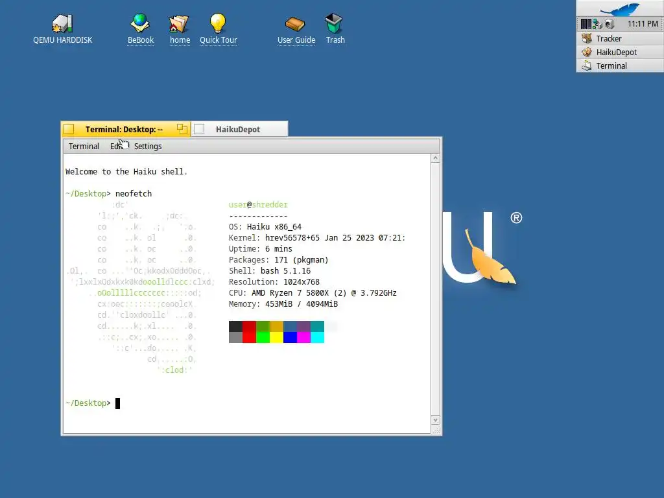This screenshot has height=498, width=664.
Task: Click the Terminal window zoom button
Action: (x=182, y=129)
